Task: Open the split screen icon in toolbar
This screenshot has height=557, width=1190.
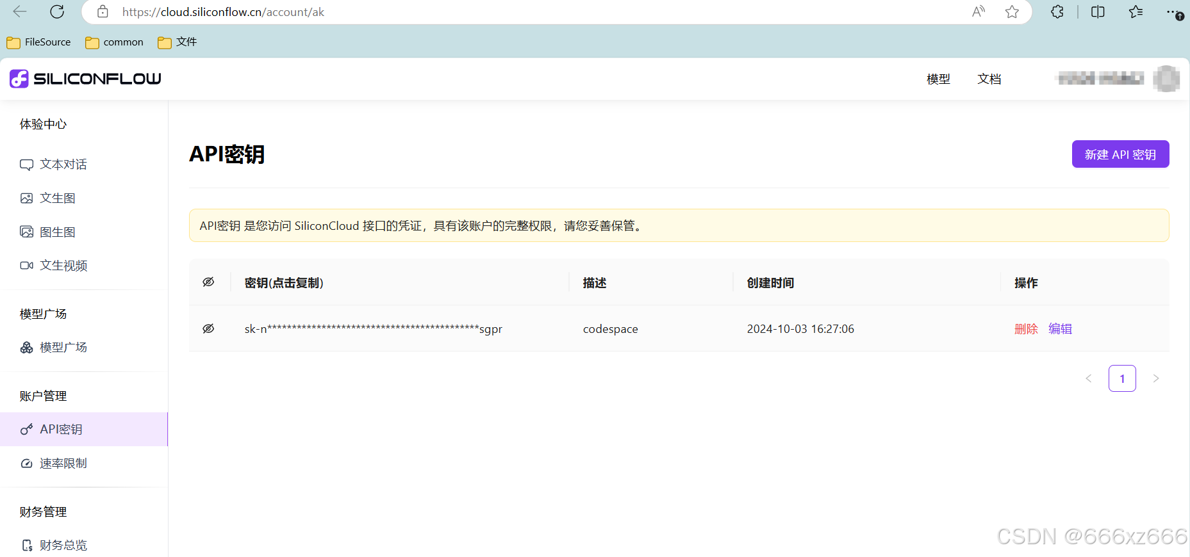Action: point(1098,12)
